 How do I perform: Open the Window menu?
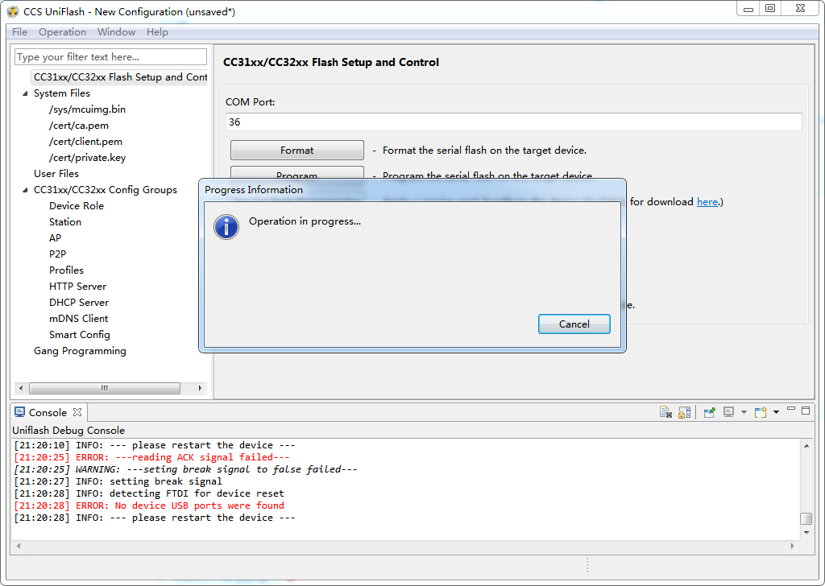coord(116,32)
